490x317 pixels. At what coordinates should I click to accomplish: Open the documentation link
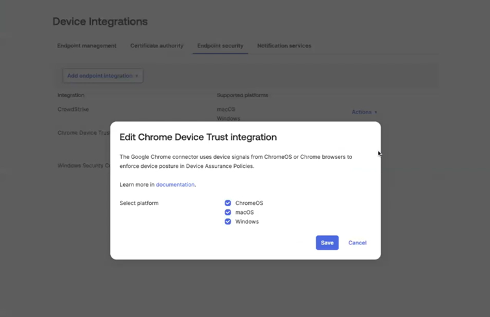(x=175, y=185)
